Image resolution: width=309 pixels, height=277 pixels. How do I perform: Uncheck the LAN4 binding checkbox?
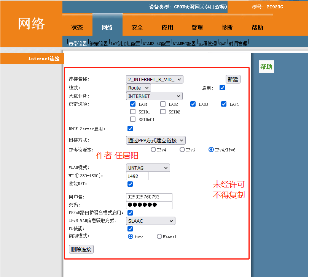[x=224, y=104]
